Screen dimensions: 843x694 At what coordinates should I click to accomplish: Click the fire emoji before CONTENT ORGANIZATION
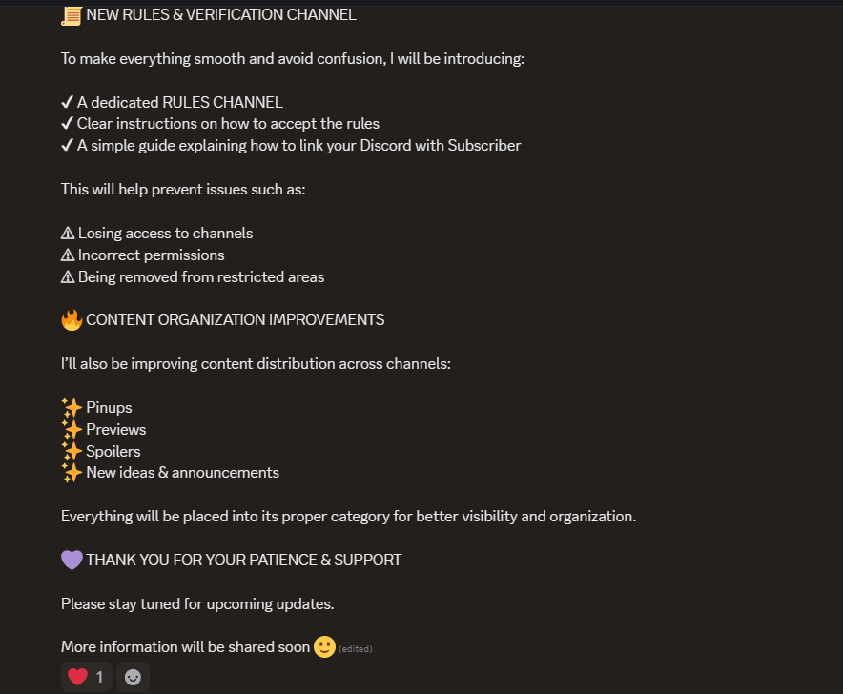[x=72, y=320]
